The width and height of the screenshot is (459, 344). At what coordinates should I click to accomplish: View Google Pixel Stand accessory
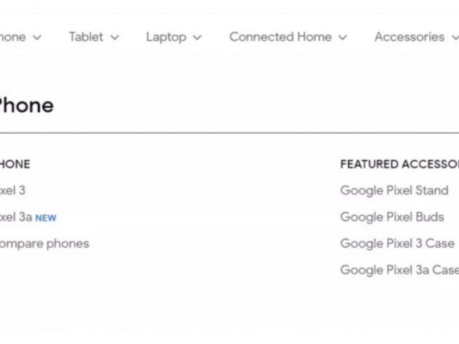pos(394,190)
